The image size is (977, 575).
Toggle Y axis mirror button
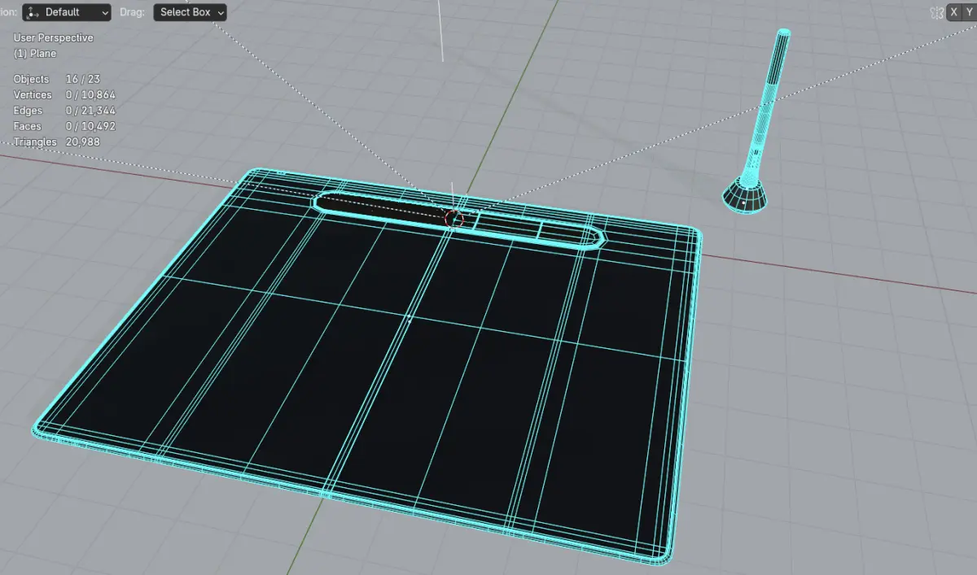[x=970, y=12]
